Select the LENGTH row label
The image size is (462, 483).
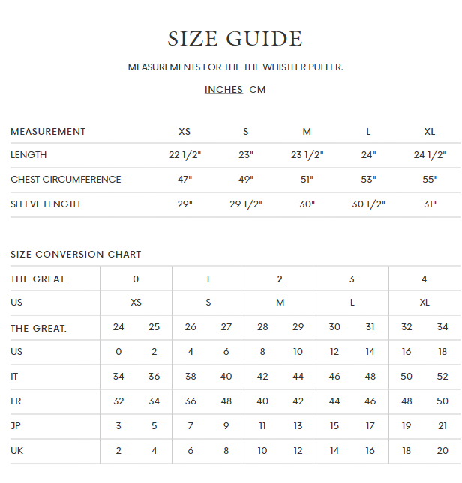click(28, 155)
